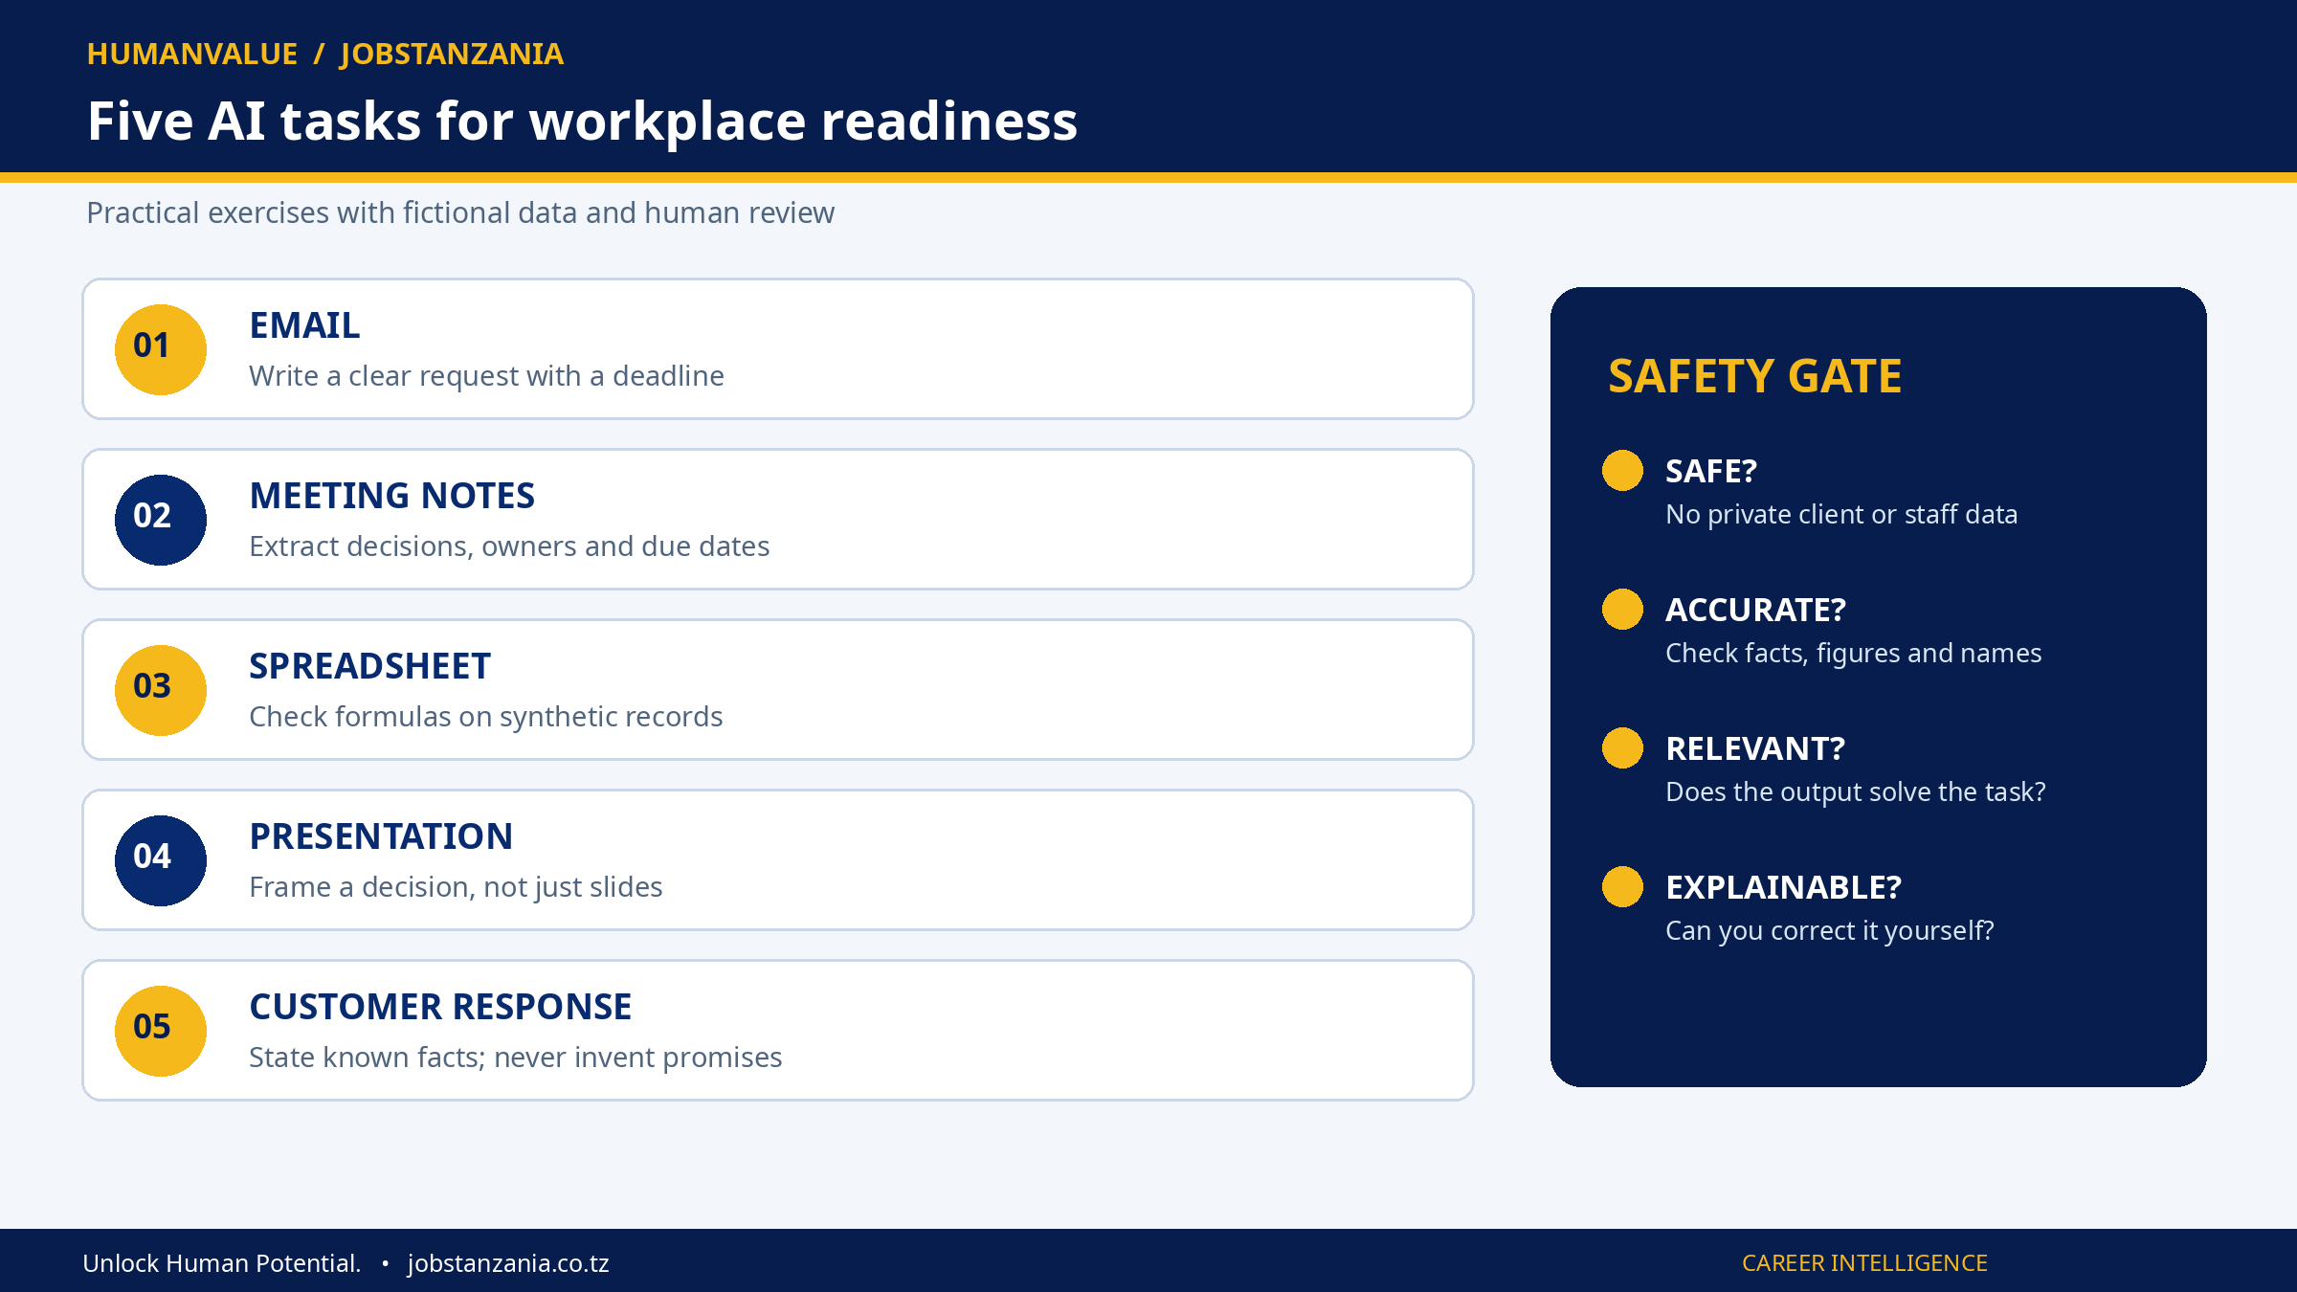Viewport: 2297px width, 1292px height.
Task: Click the yellow 05 circle badge
Action: tap(161, 1031)
